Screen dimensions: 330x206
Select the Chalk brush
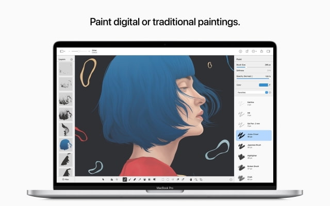point(254,178)
